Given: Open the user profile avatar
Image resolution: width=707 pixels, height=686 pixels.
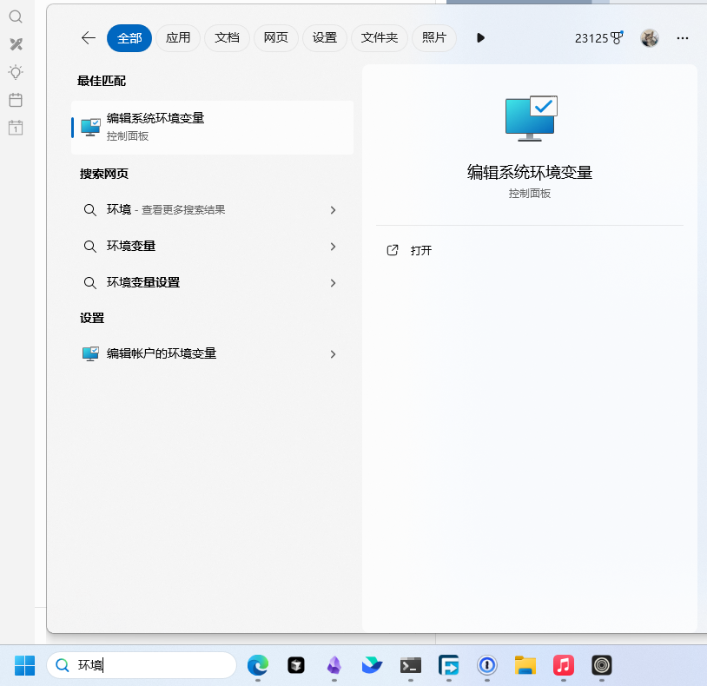Looking at the screenshot, I should pos(649,38).
